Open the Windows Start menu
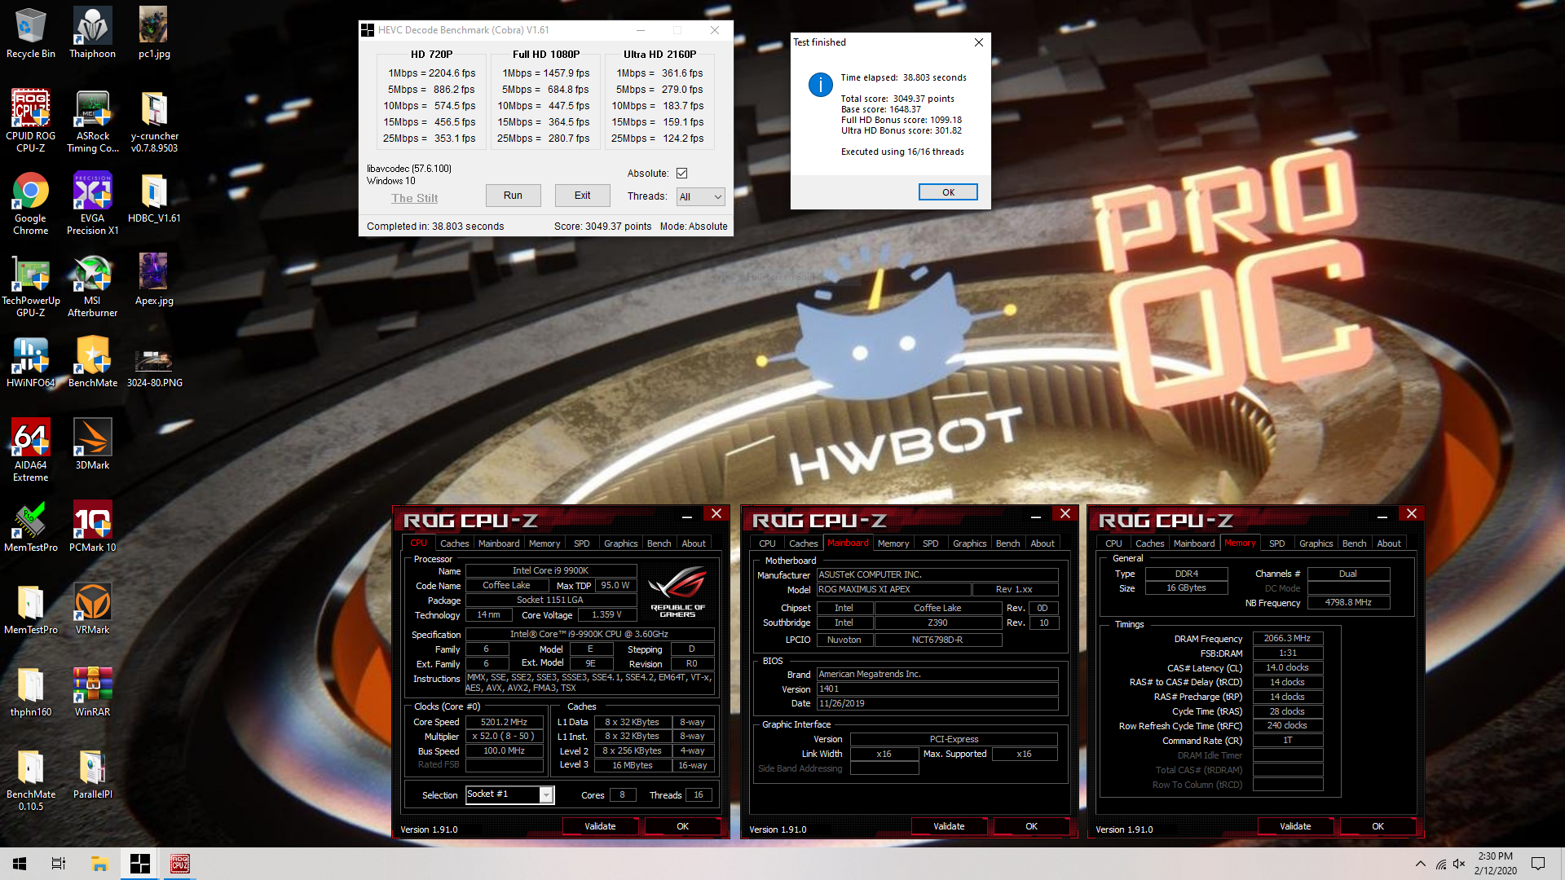The height and width of the screenshot is (880, 1565). tap(20, 864)
